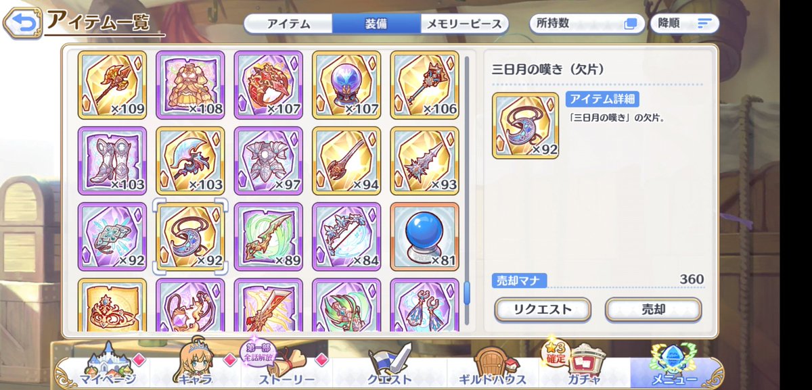Click the リクエスト button
The width and height of the screenshot is (812, 390).
point(543,310)
